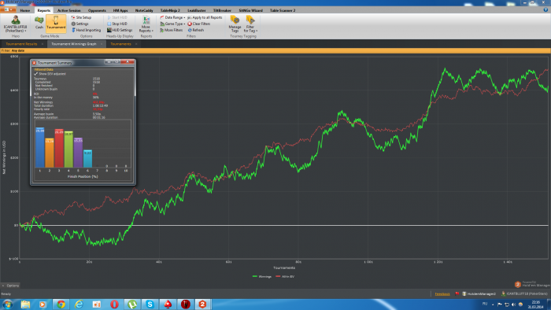Switch to Active Session tab
This screenshot has height=310, width=551.
click(69, 10)
